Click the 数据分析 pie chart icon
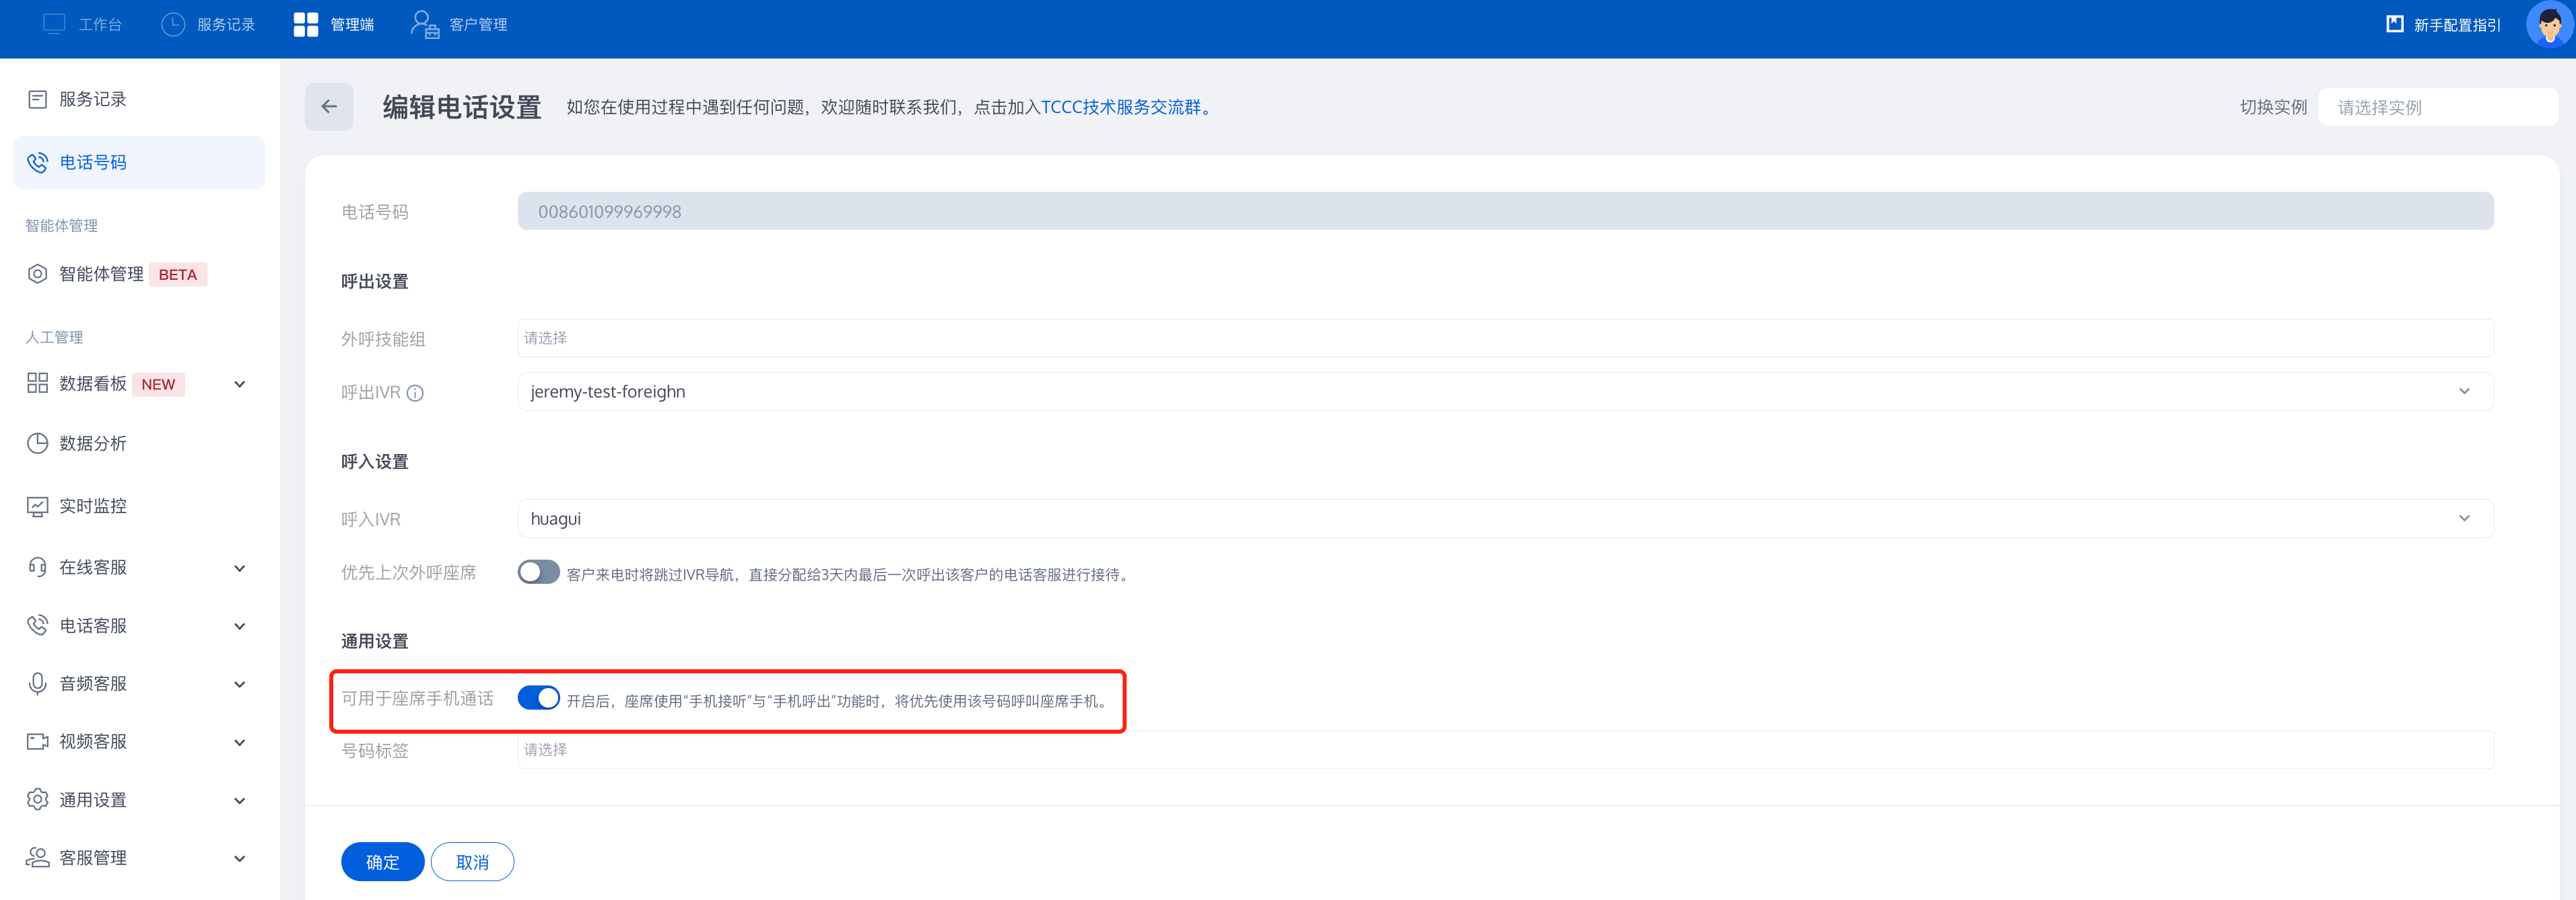Viewport: 2576px width, 900px height. [37, 443]
